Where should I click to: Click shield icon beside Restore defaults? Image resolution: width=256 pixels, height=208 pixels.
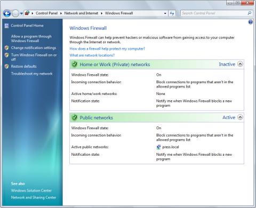pos(7,67)
